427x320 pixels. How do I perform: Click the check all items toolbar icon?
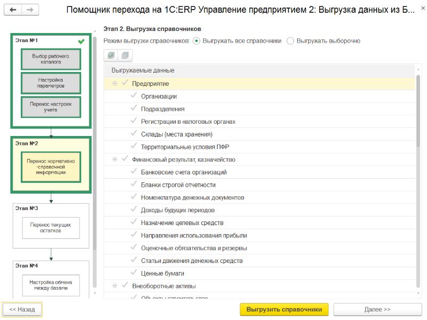point(111,55)
